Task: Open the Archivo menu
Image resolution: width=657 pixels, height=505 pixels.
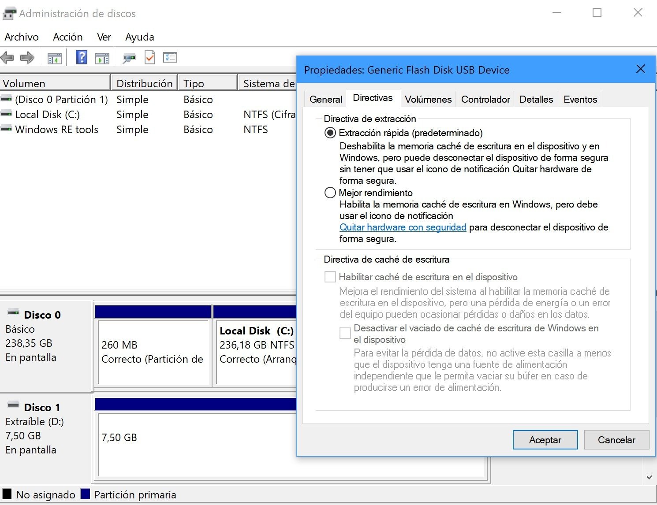Action: [x=21, y=37]
